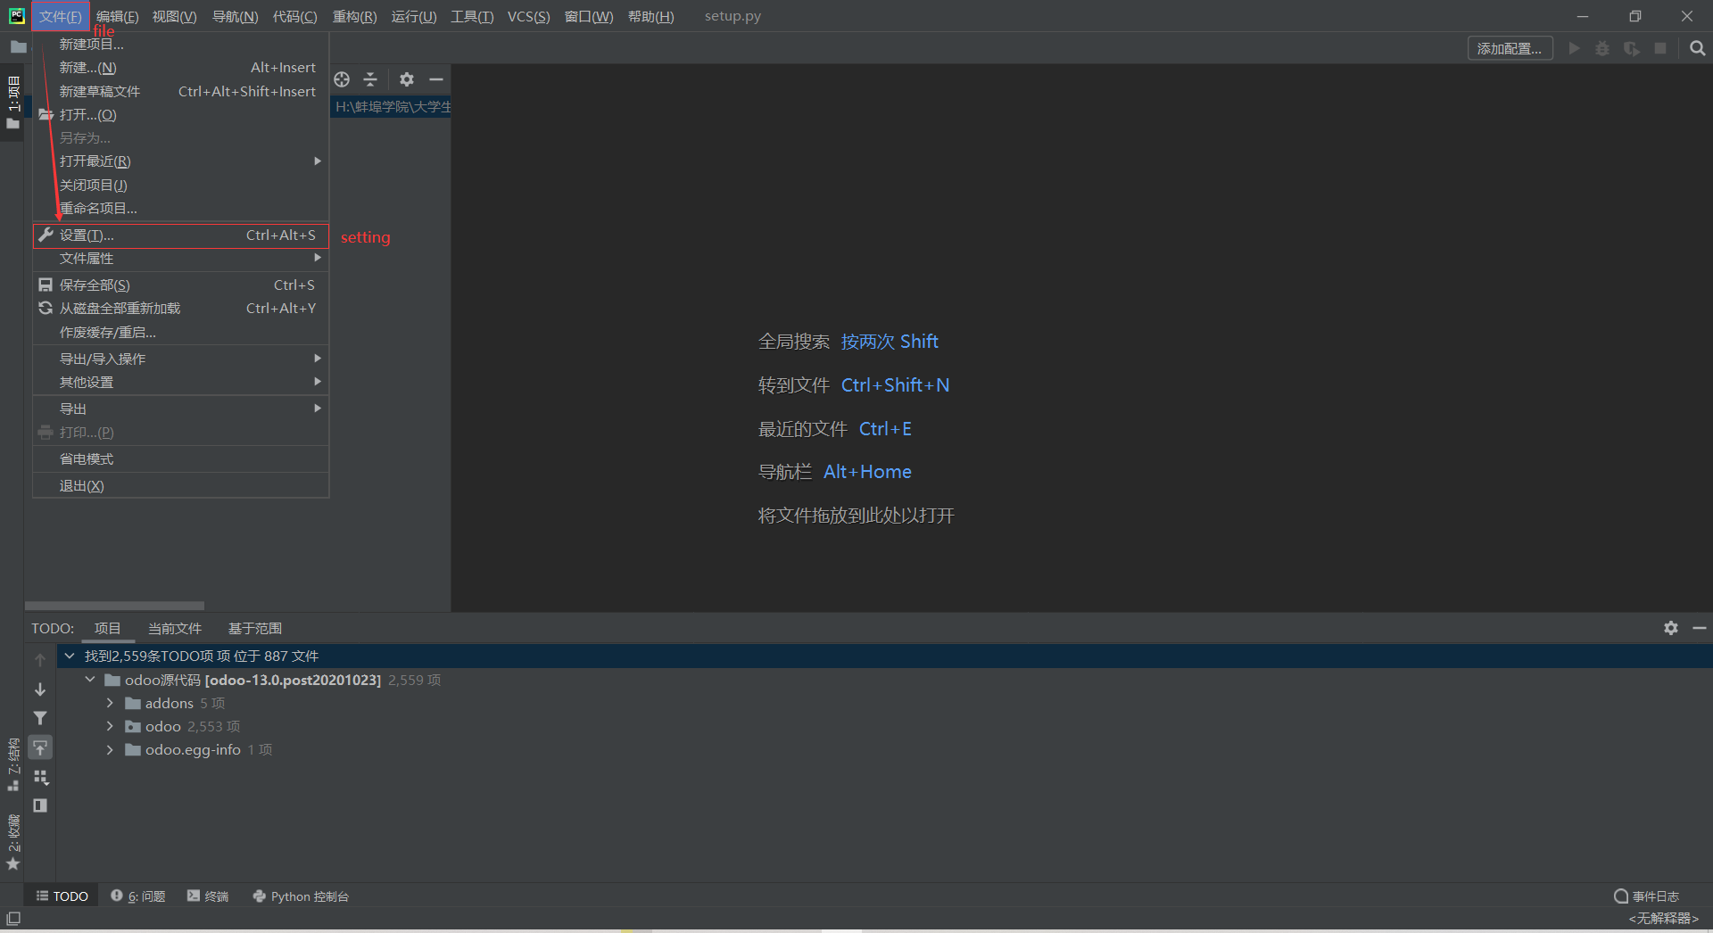
Task: Click reload icon beside 从磁盘全部重新加载
Action: (x=46, y=308)
